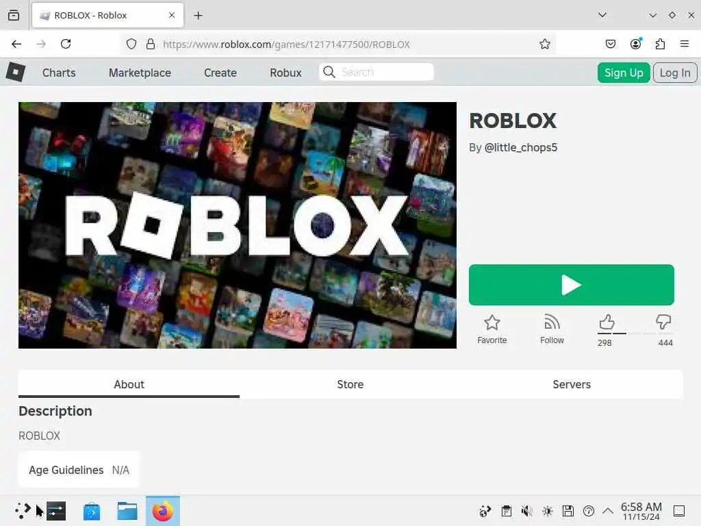Bookmark this page with the star icon
Image resolution: width=701 pixels, height=526 pixels.
pyautogui.click(x=544, y=44)
